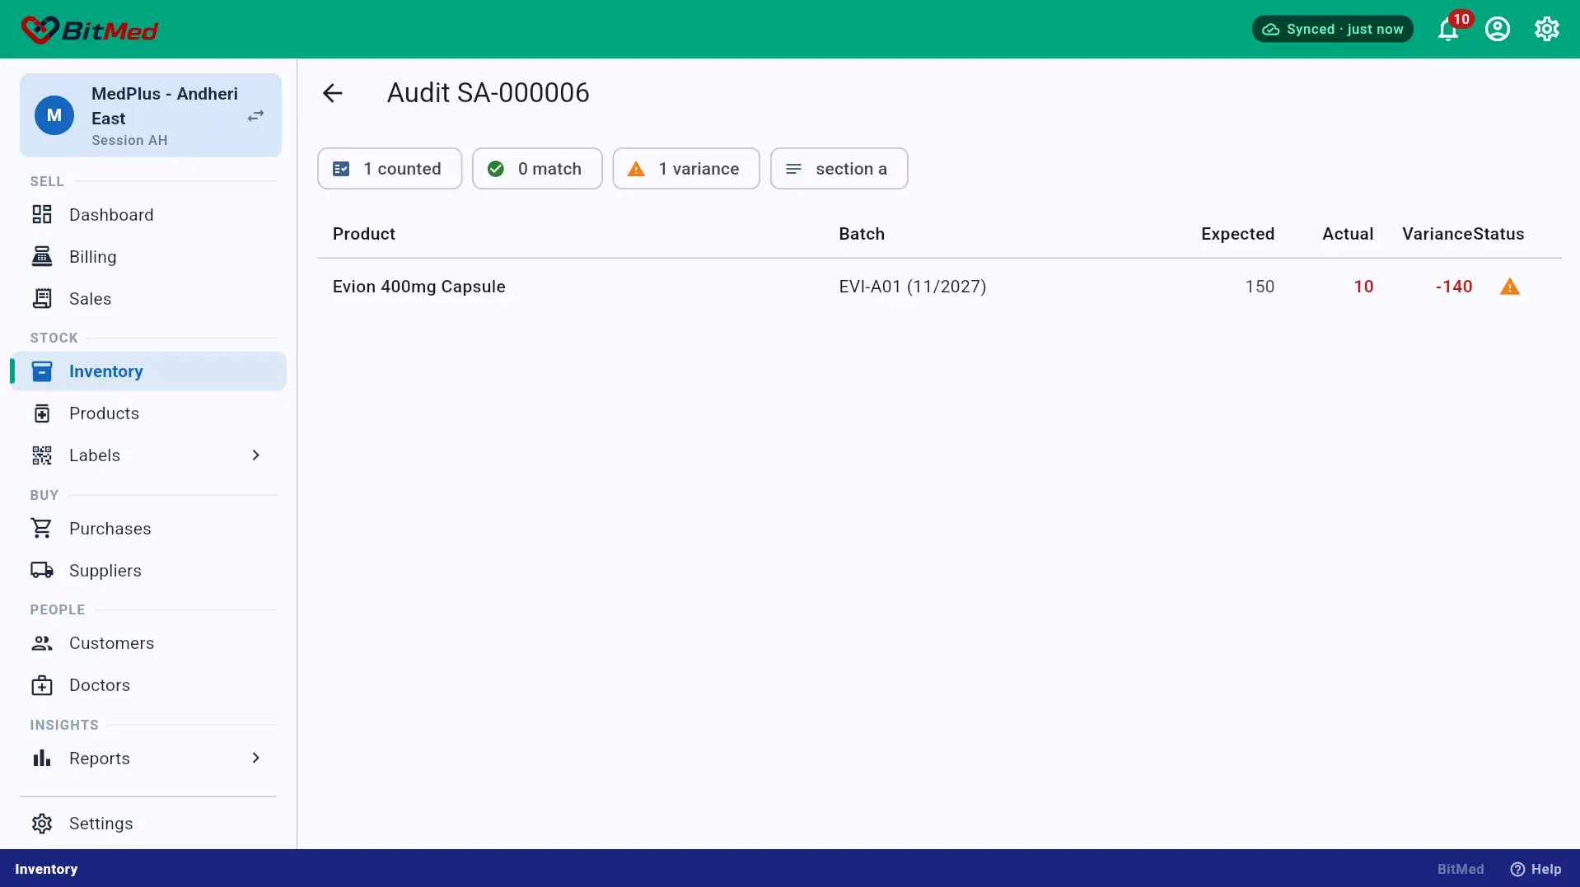Click batch EVI-A01 (11/2027)
This screenshot has width=1580, height=887.
[x=913, y=287]
